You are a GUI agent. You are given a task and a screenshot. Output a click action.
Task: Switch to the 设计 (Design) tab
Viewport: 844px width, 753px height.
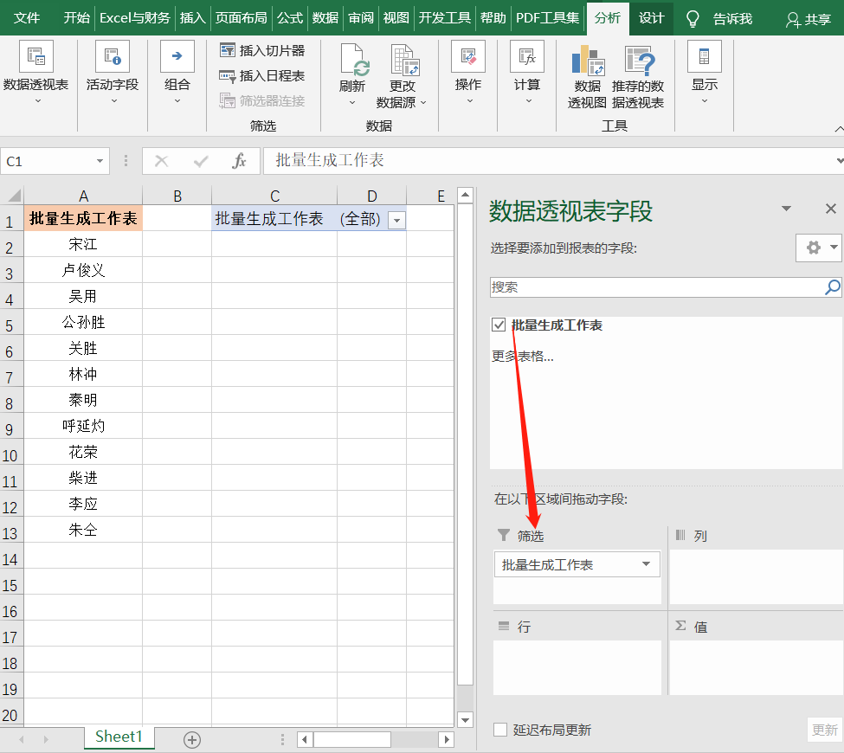[651, 18]
